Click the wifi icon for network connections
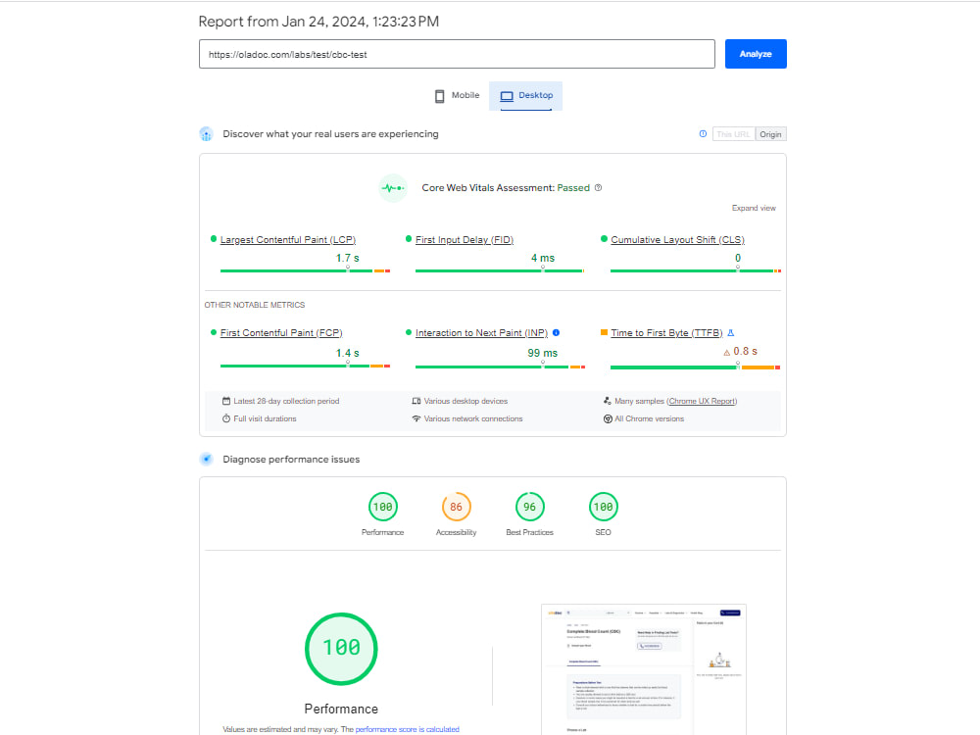 pos(416,418)
